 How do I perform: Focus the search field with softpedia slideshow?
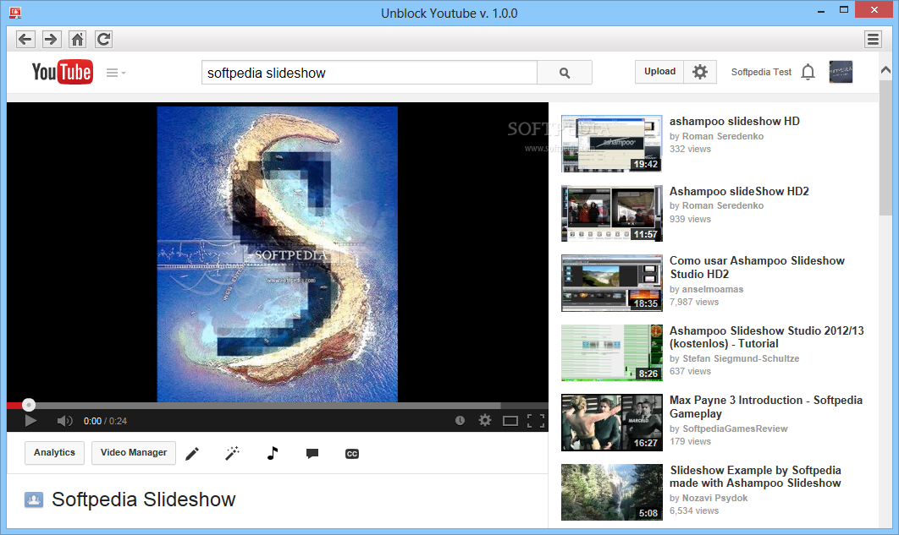[x=369, y=73]
